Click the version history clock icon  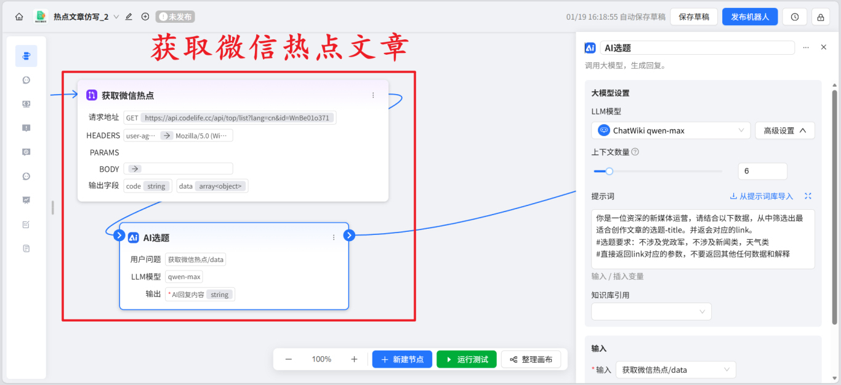point(794,17)
